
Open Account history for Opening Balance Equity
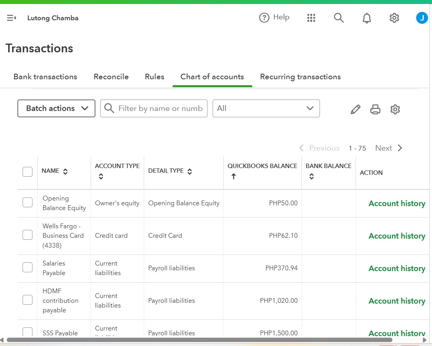tap(397, 203)
